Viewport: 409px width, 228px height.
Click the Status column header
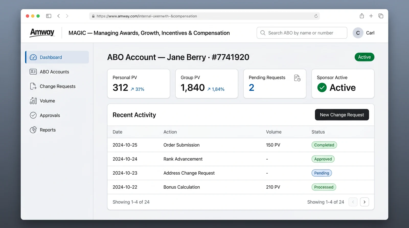click(x=318, y=132)
